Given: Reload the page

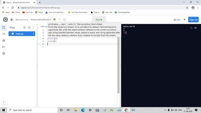Looking at the screenshot, I should point(13,8).
